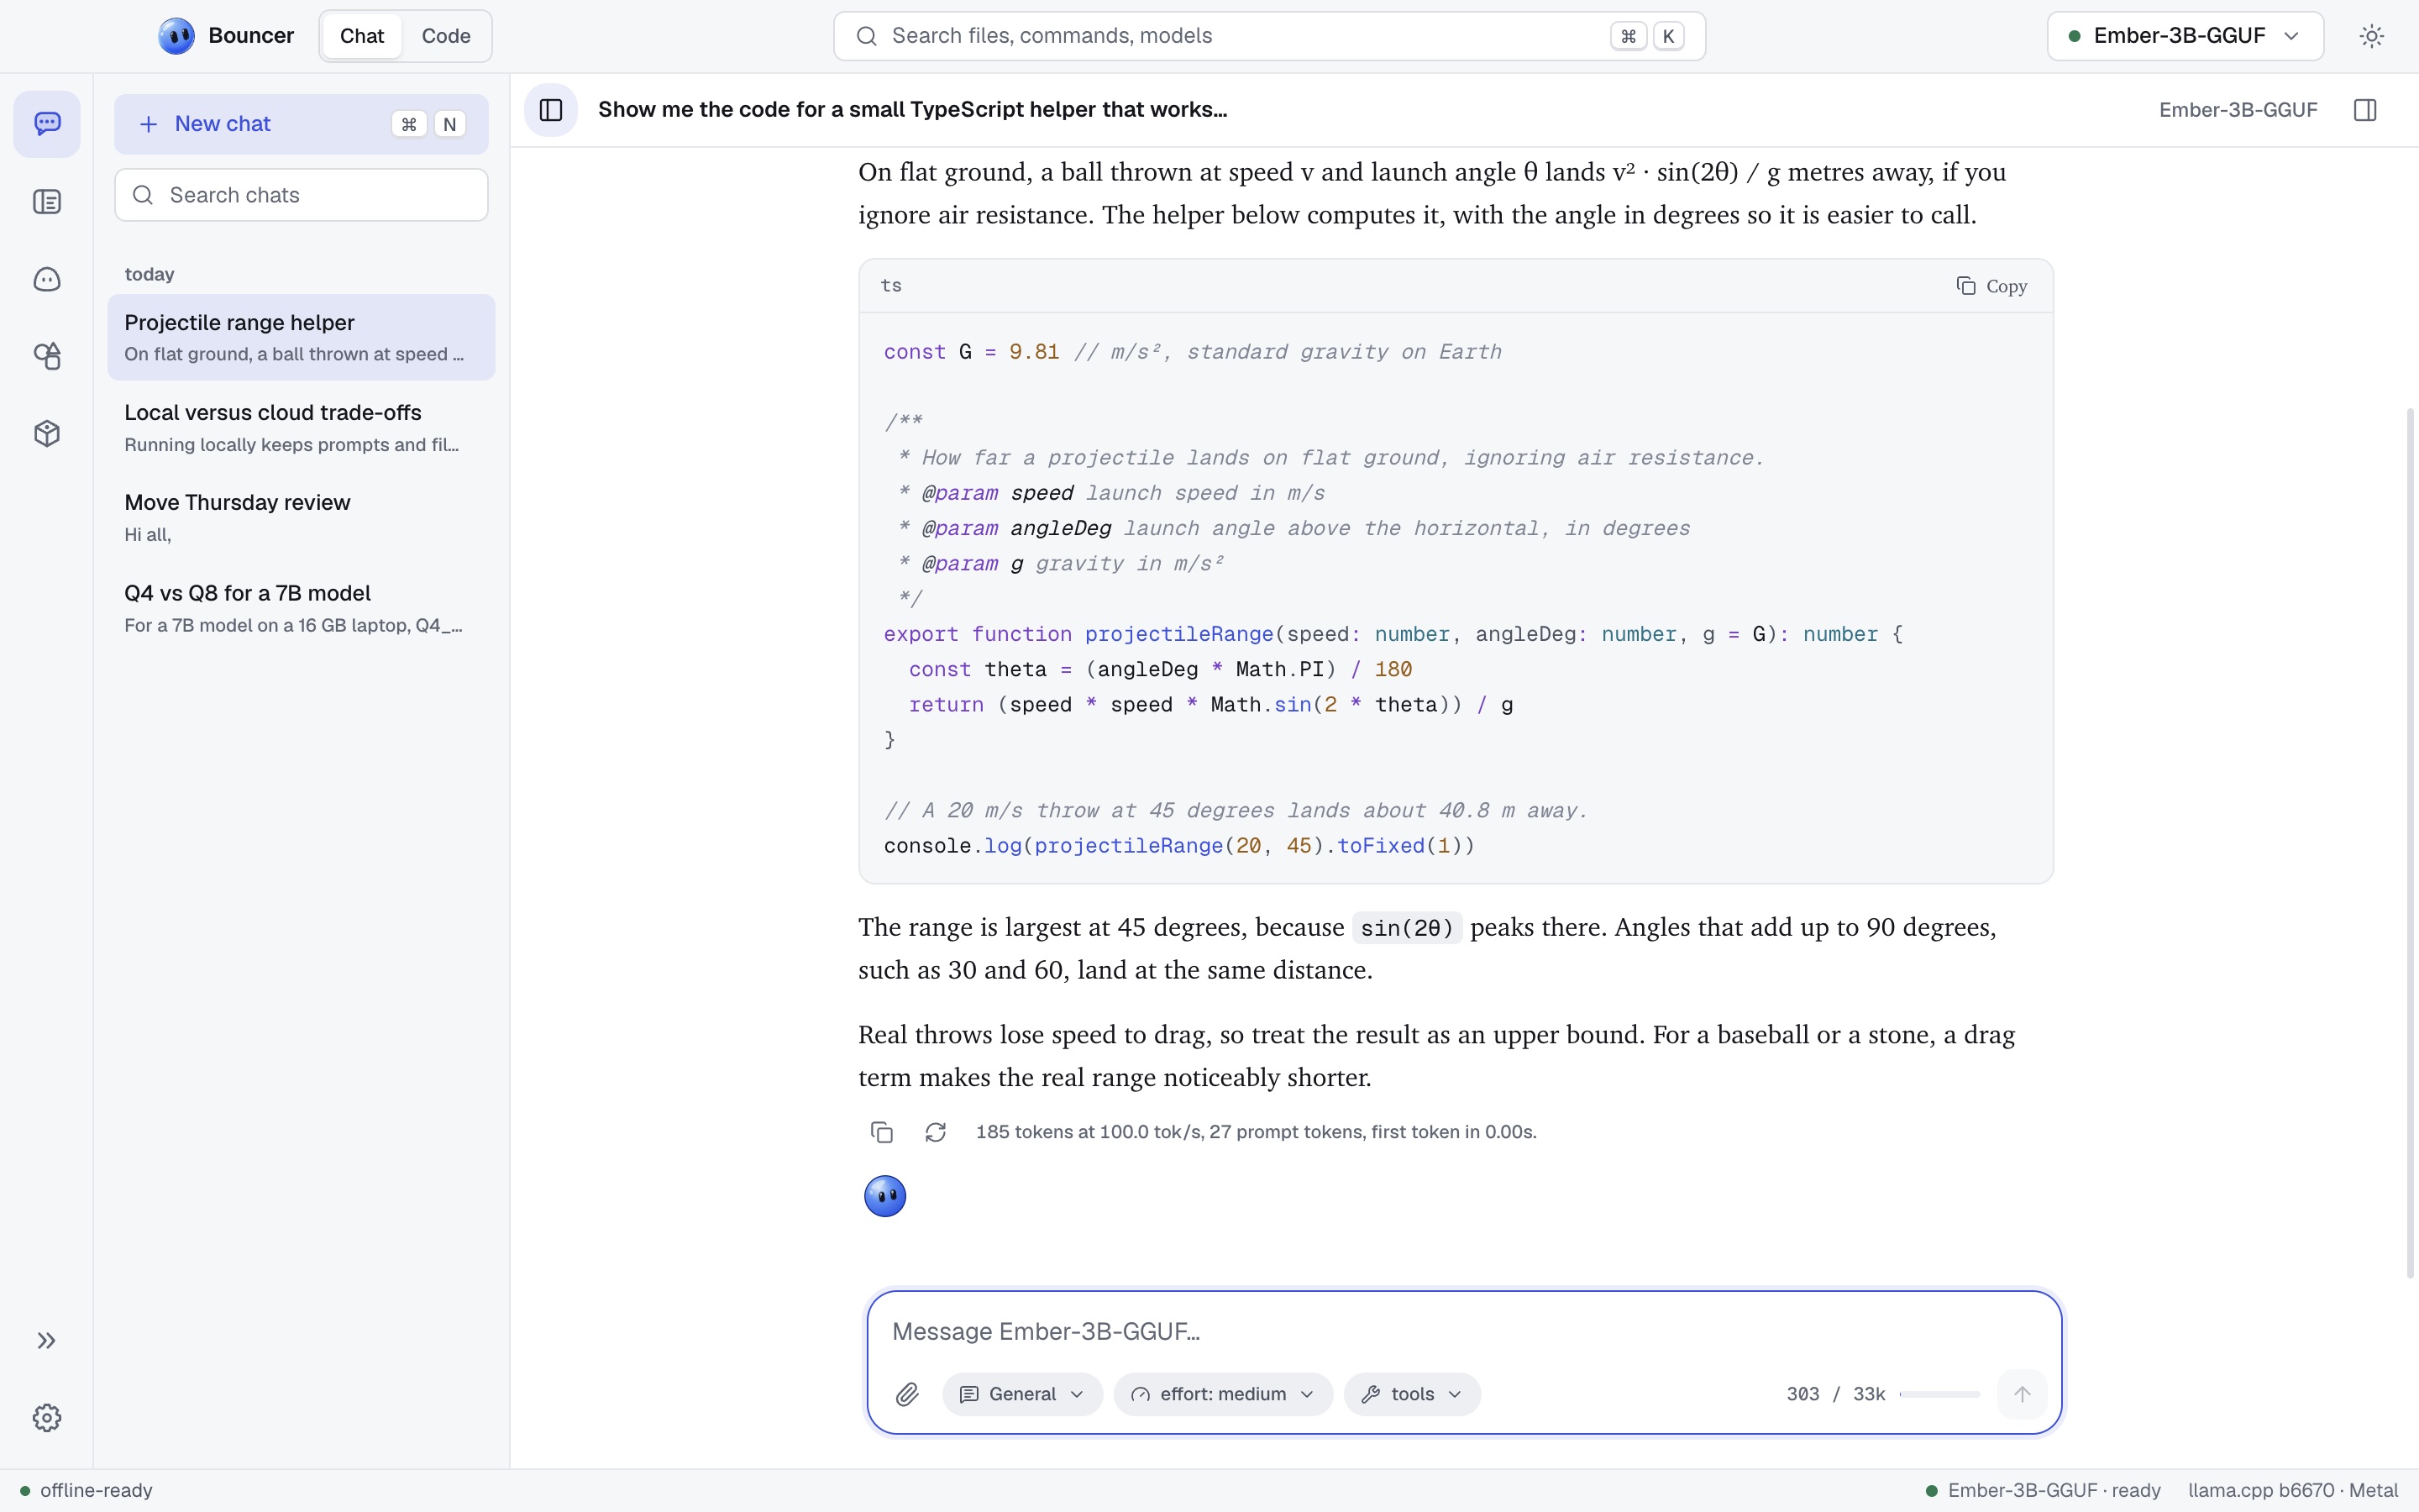The image size is (2419, 1512).
Task: Send the message with arrow button
Action: click(x=2023, y=1394)
